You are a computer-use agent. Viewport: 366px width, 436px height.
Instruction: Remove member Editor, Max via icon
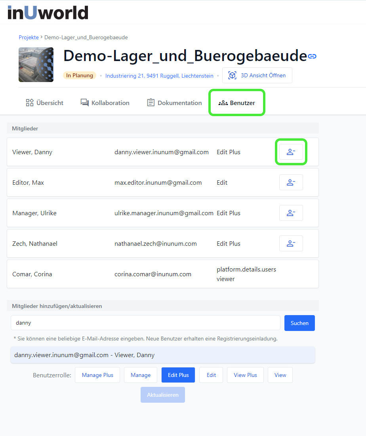[x=291, y=182]
